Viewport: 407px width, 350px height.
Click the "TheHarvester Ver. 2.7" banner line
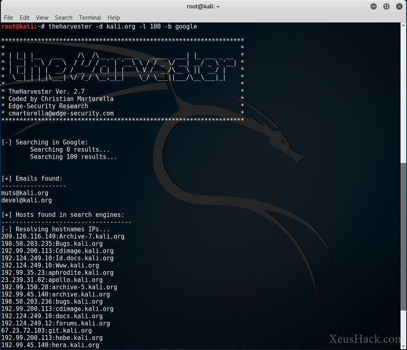pyautogui.click(x=46, y=91)
